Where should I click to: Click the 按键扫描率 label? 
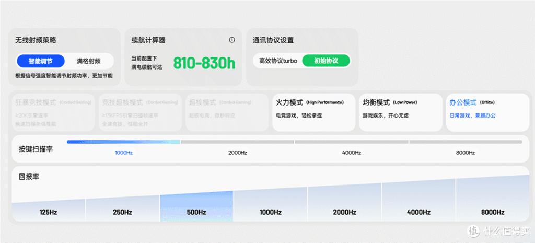[36, 149]
